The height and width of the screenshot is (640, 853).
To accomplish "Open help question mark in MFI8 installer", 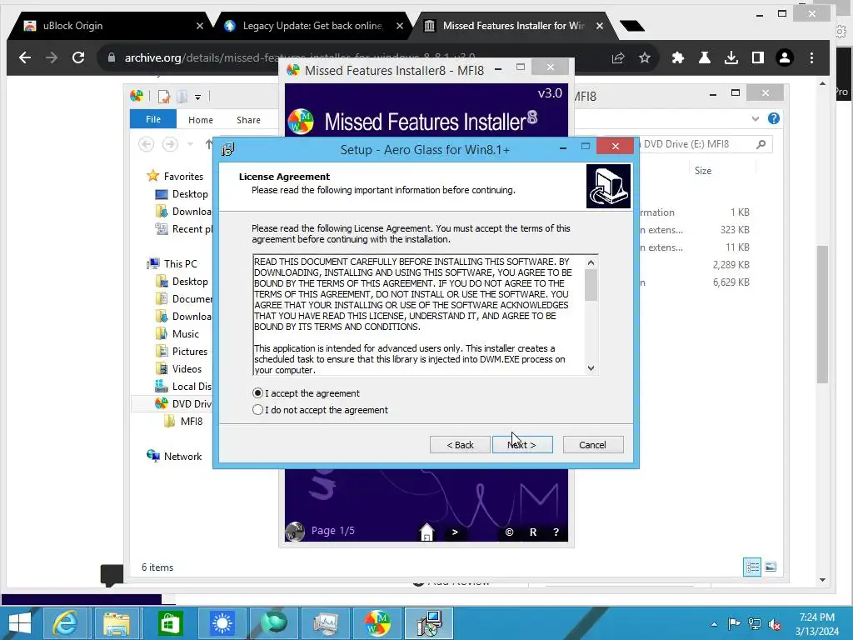I will pyautogui.click(x=556, y=532).
